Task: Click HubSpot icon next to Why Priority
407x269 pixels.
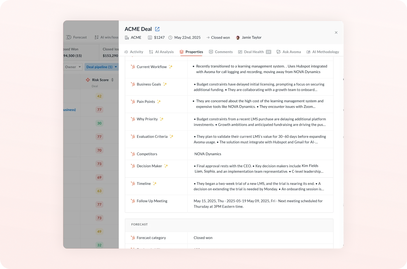Action: tap(133, 119)
